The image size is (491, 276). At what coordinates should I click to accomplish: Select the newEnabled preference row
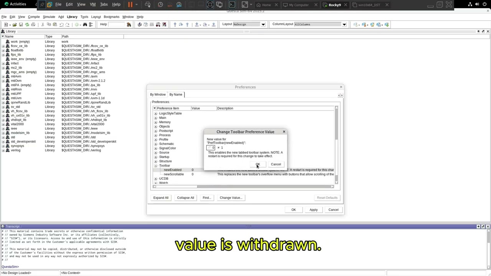click(x=244, y=170)
